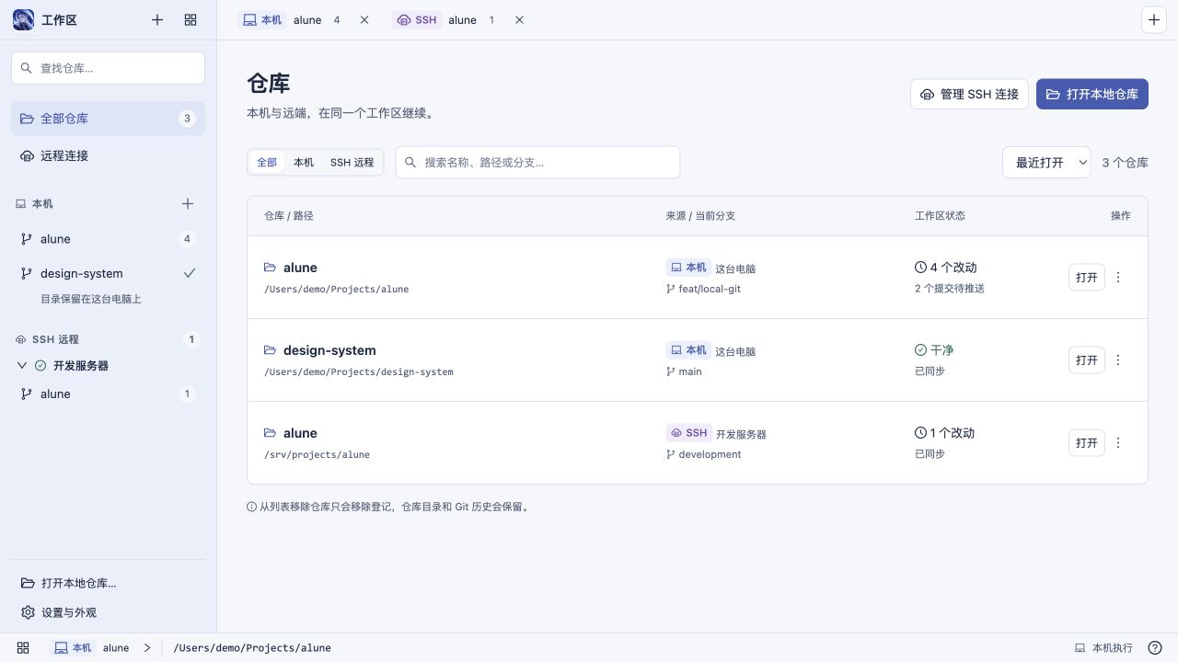Click the grid icon in bottom status bar
The width and height of the screenshot is (1178, 662).
coord(23,647)
